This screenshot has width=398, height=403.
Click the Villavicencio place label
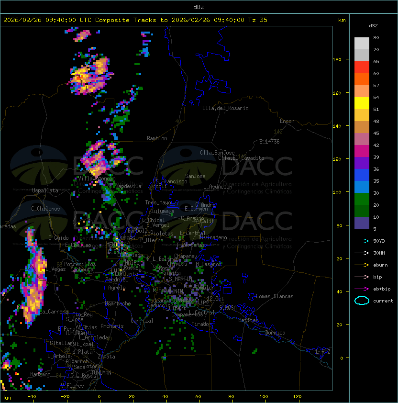click(x=97, y=179)
